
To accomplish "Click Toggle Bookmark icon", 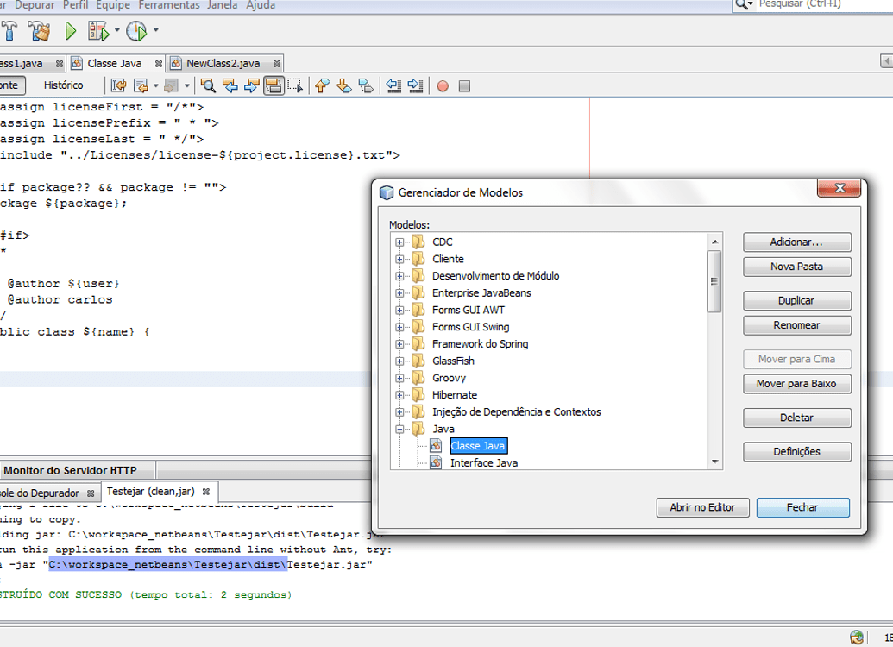I will pyautogui.click(x=366, y=86).
